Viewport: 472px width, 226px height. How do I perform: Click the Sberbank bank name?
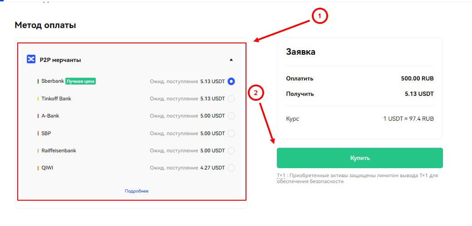pos(52,81)
